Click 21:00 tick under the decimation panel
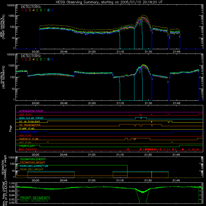 (92, 181)
